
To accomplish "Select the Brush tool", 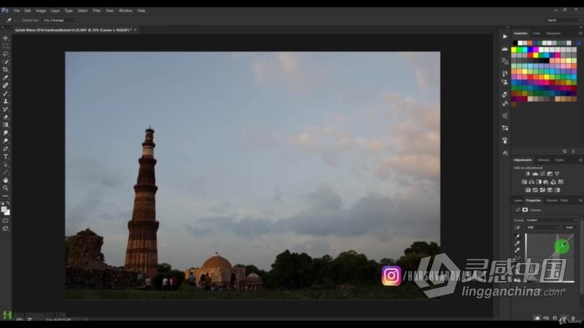I will click(x=6, y=93).
